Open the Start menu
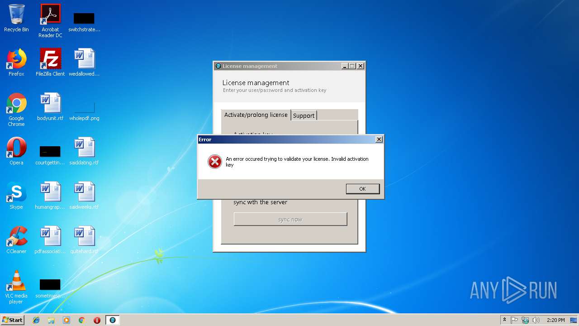 pyautogui.click(x=13, y=320)
